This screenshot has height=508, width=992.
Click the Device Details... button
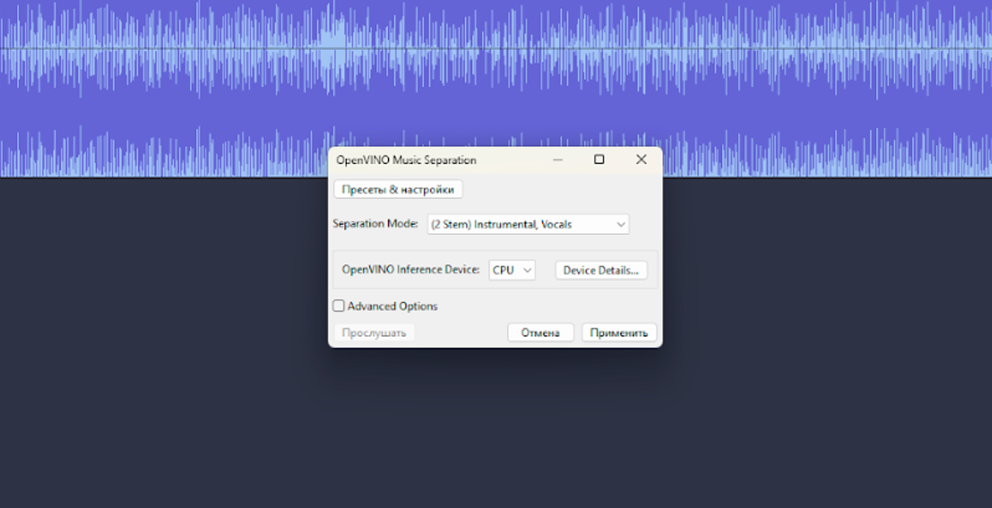(601, 270)
